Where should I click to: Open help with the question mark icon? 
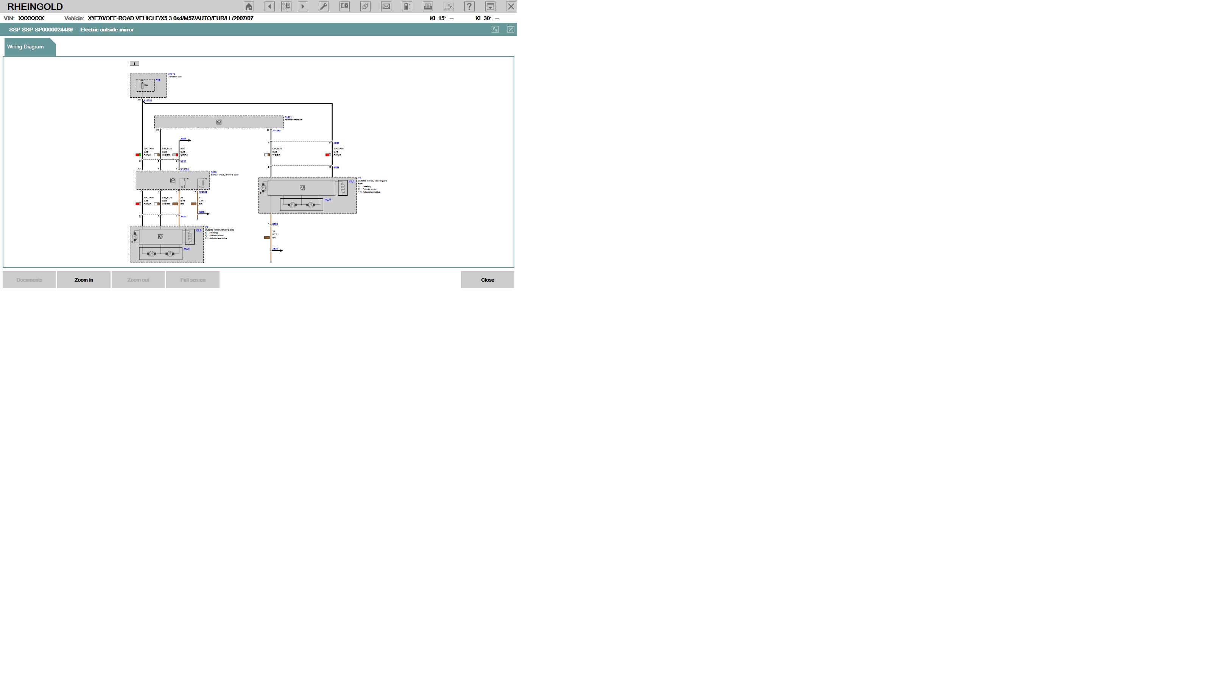click(469, 6)
